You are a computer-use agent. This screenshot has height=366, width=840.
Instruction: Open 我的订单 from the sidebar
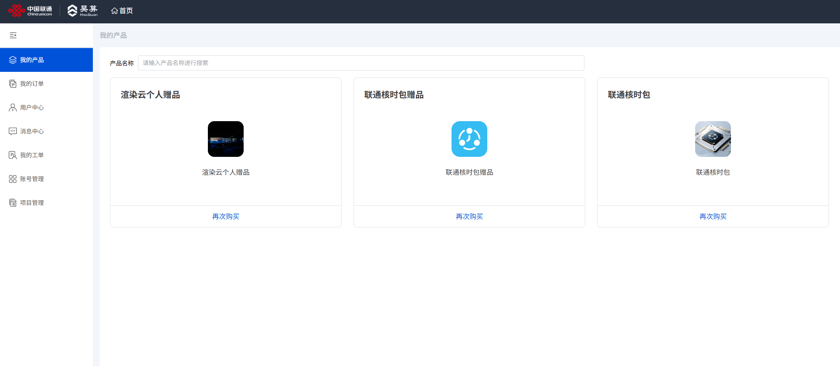pyautogui.click(x=32, y=84)
